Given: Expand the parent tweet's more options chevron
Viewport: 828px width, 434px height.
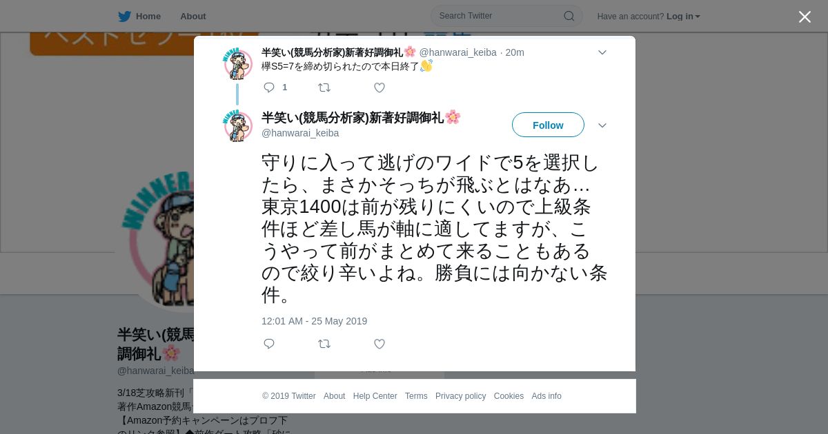Looking at the screenshot, I should click(x=602, y=52).
